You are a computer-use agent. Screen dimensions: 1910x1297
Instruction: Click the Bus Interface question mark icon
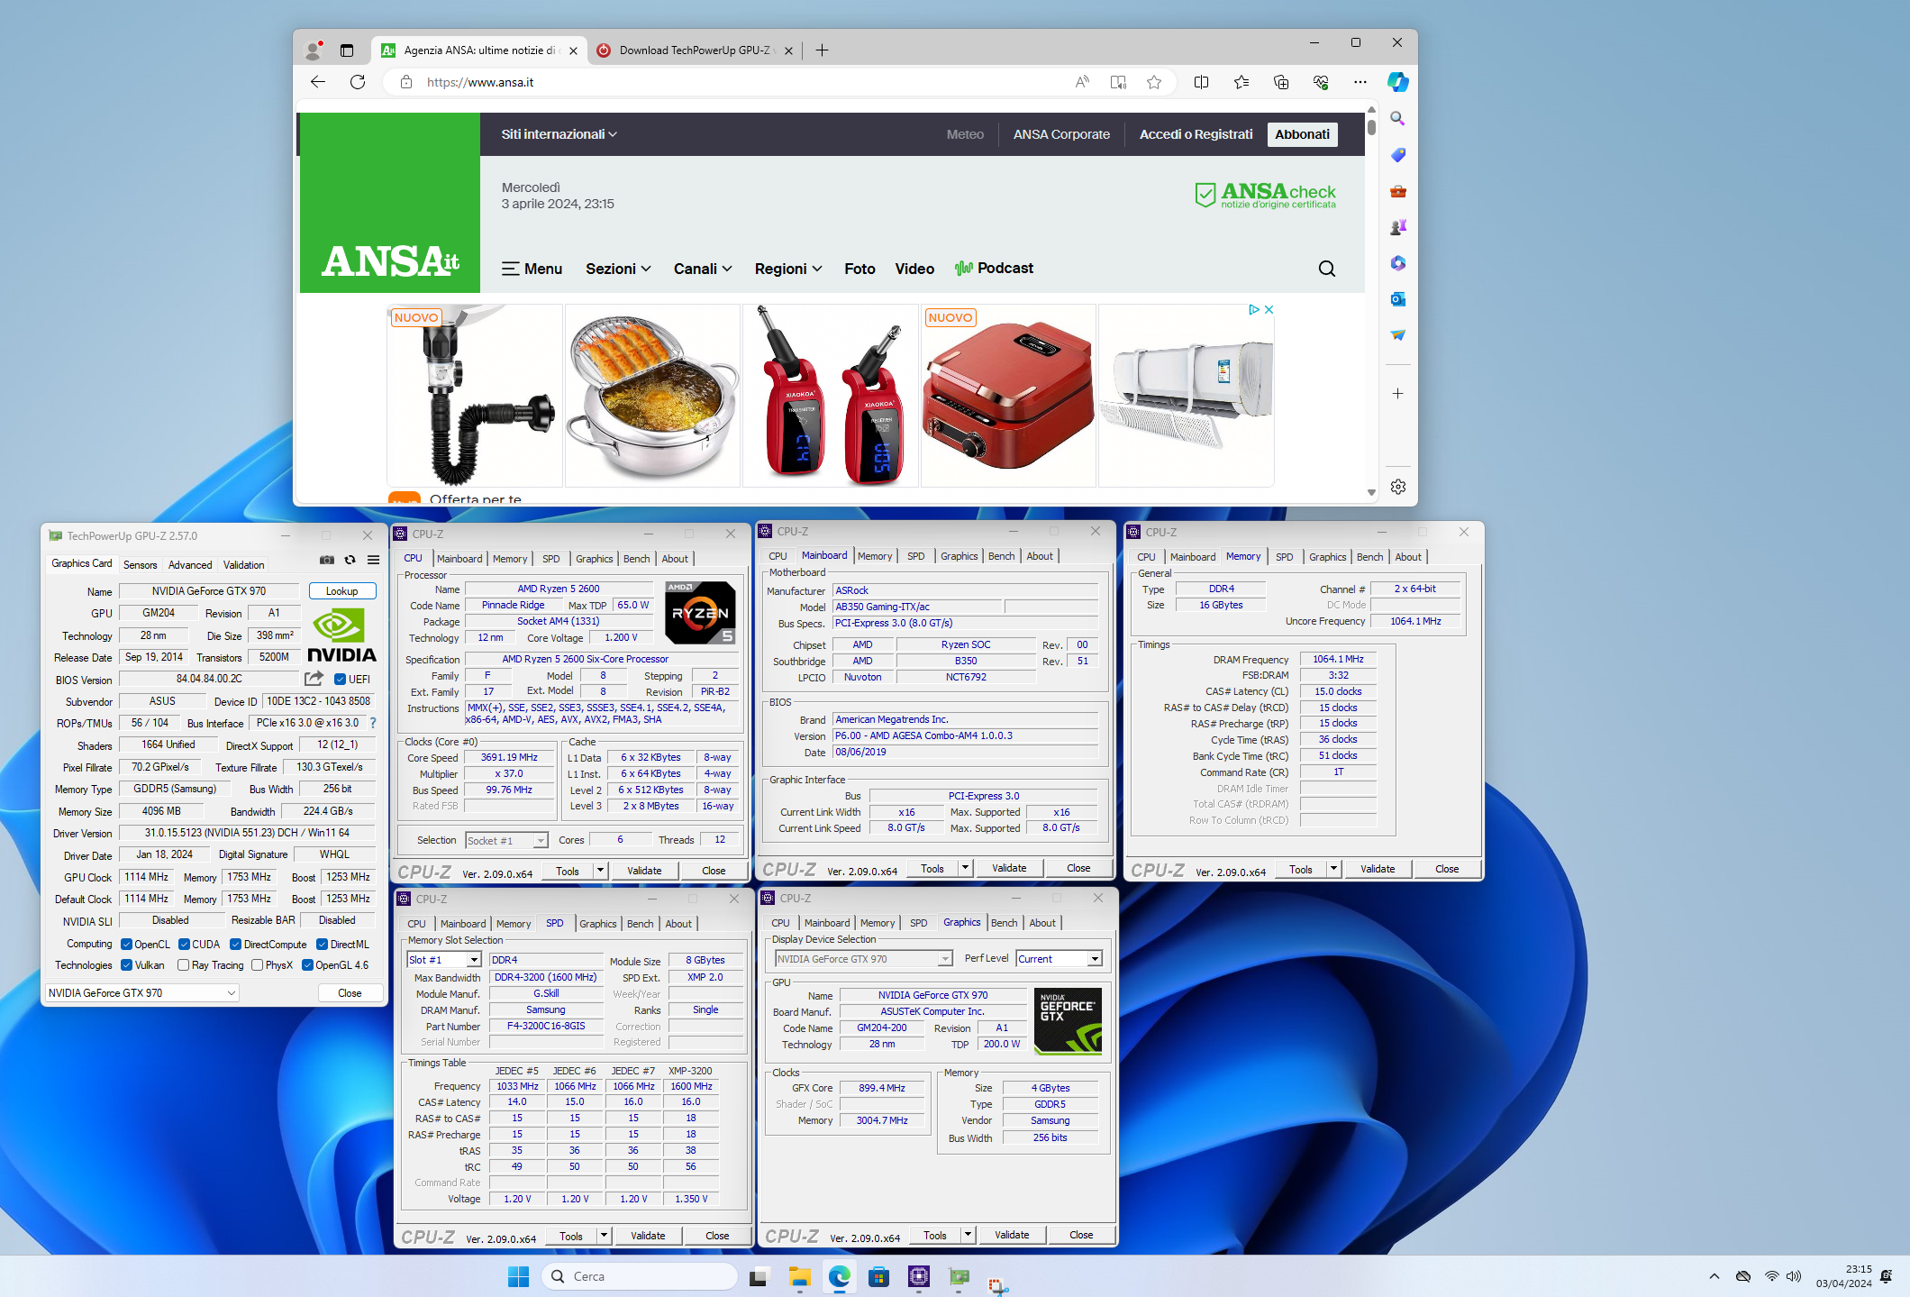373,723
